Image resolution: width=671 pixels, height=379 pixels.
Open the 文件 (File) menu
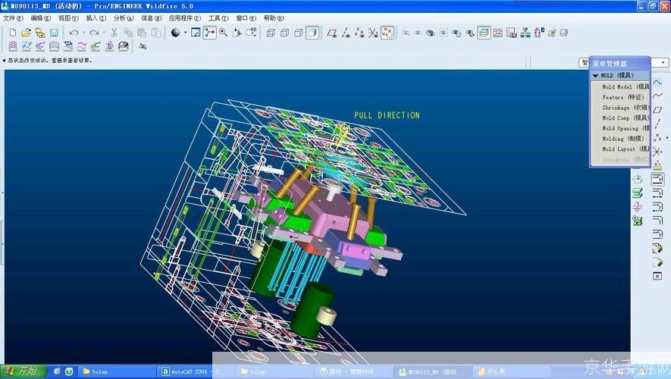13,17
